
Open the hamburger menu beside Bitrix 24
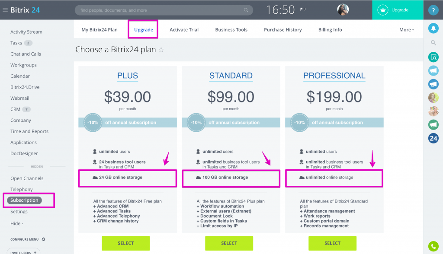point(5,10)
